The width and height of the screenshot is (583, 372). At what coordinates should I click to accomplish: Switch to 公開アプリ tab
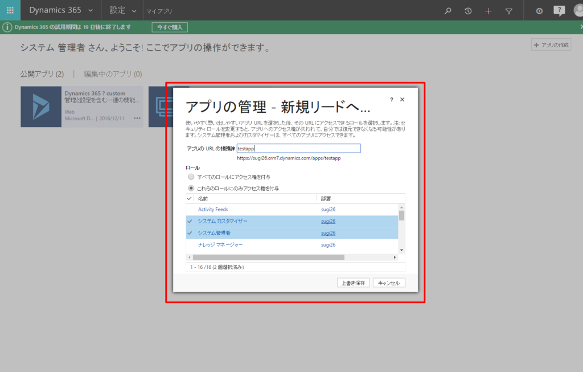[x=42, y=74]
